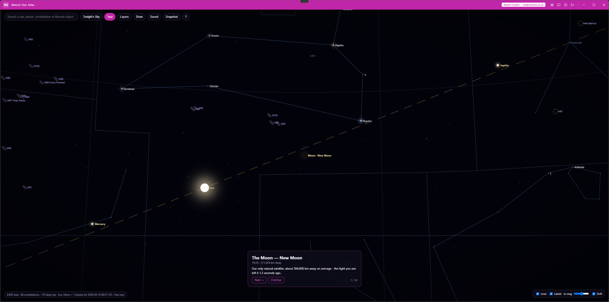This screenshot has width=609, height=302.
Task: Open the Saved views
Action: click(x=154, y=17)
